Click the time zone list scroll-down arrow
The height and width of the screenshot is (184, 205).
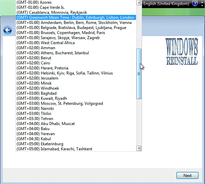coord(139,148)
